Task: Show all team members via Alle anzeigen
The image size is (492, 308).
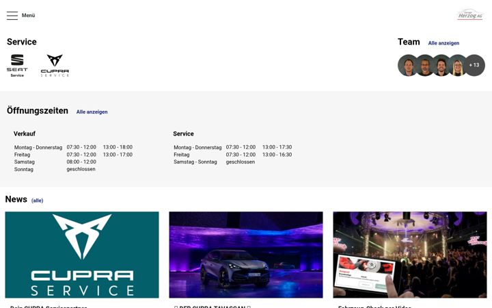Action: (x=443, y=43)
